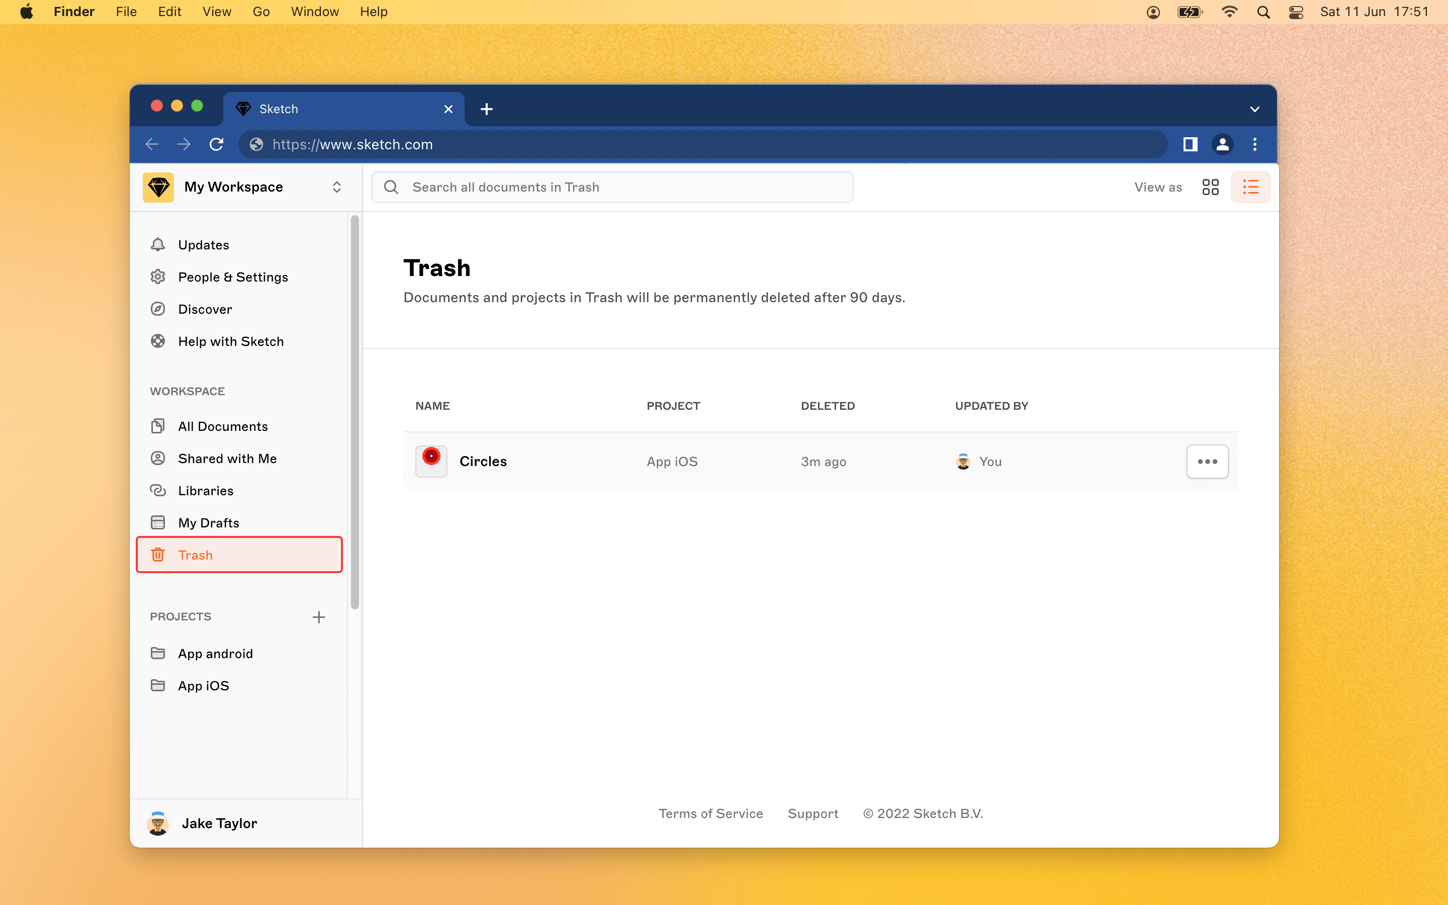Open the App iOS project folder
The width and height of the screenshot is (1448, 905).
[x=204, y=686]
